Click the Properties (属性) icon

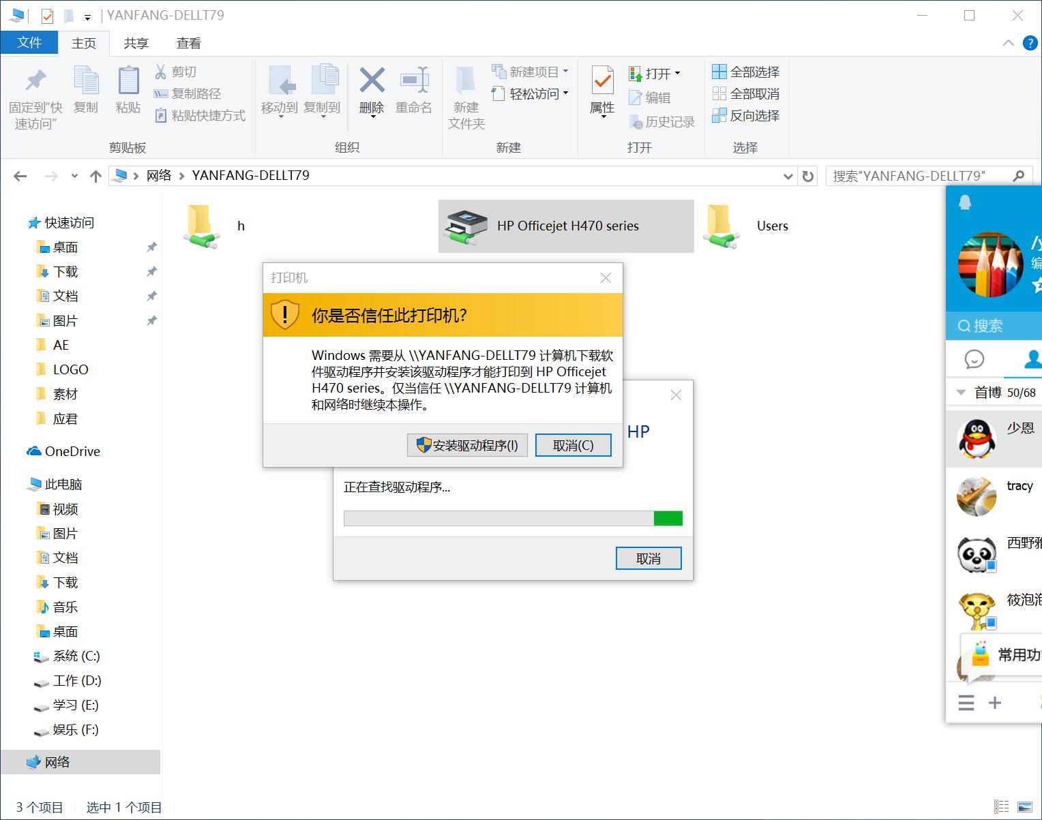[602, 80]
